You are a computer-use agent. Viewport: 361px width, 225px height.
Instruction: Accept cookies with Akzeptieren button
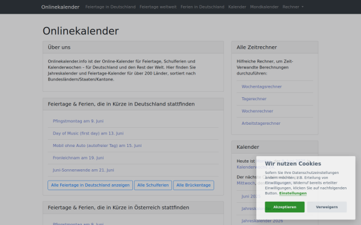285,207
